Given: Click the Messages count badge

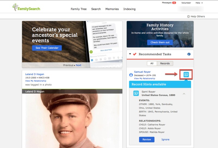Looking at the screenshot, I should (174, 3).
